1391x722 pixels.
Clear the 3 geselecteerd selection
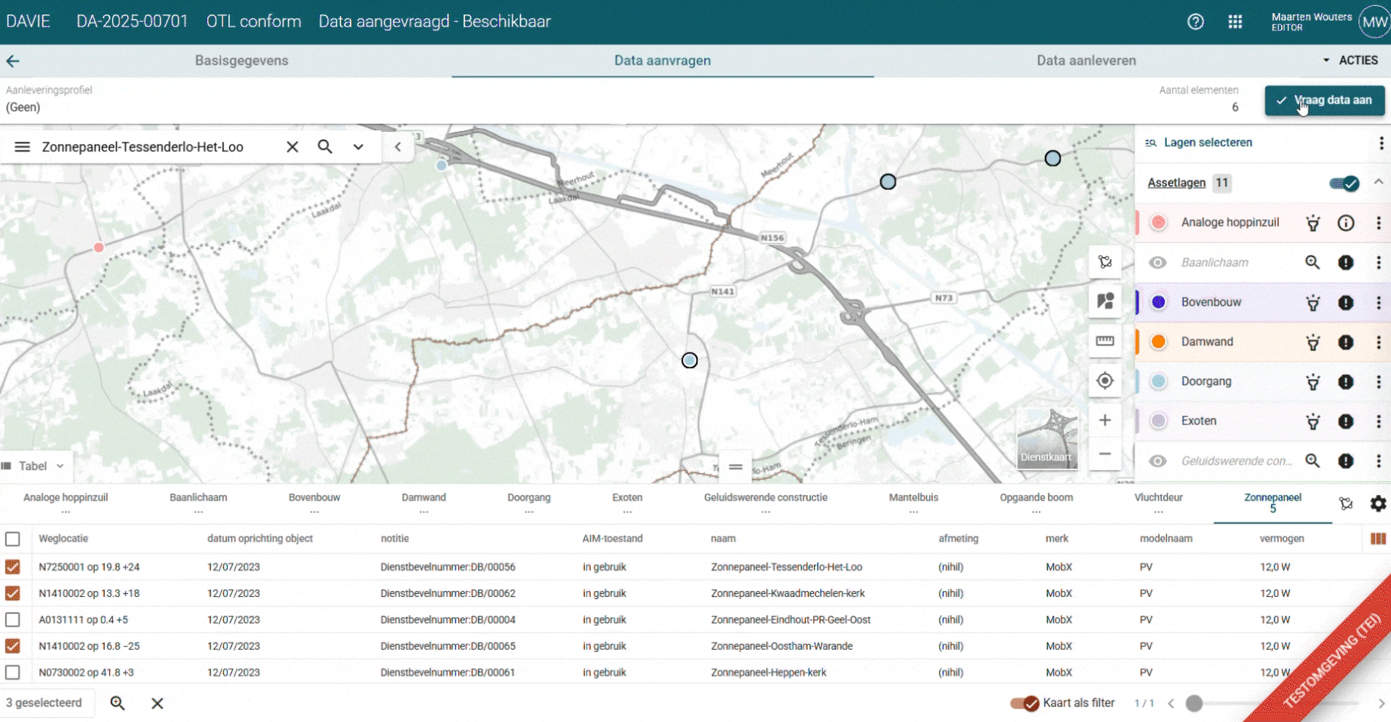157,703
